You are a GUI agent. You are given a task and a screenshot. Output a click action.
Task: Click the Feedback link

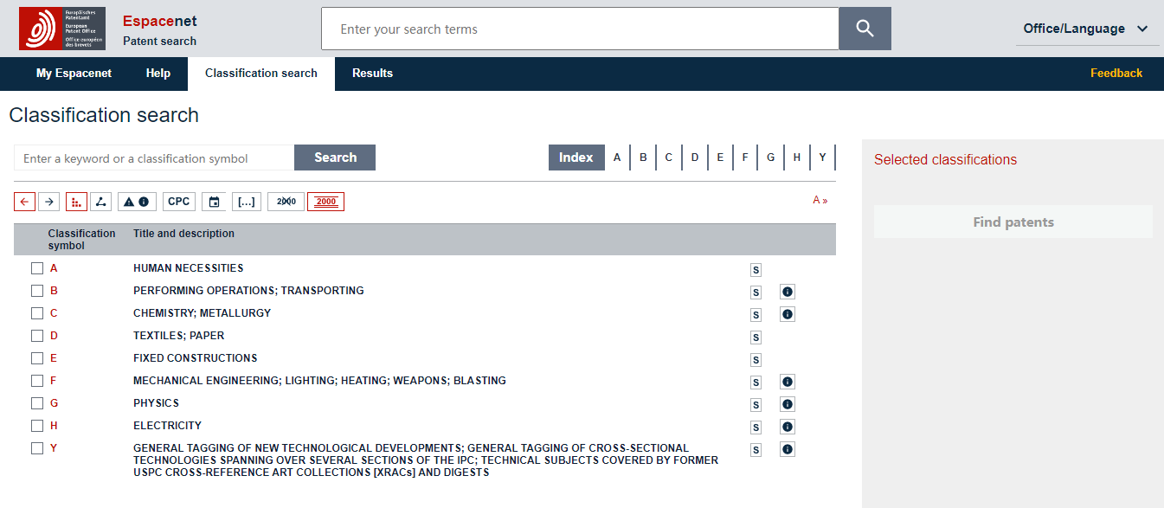[1116, 74]
